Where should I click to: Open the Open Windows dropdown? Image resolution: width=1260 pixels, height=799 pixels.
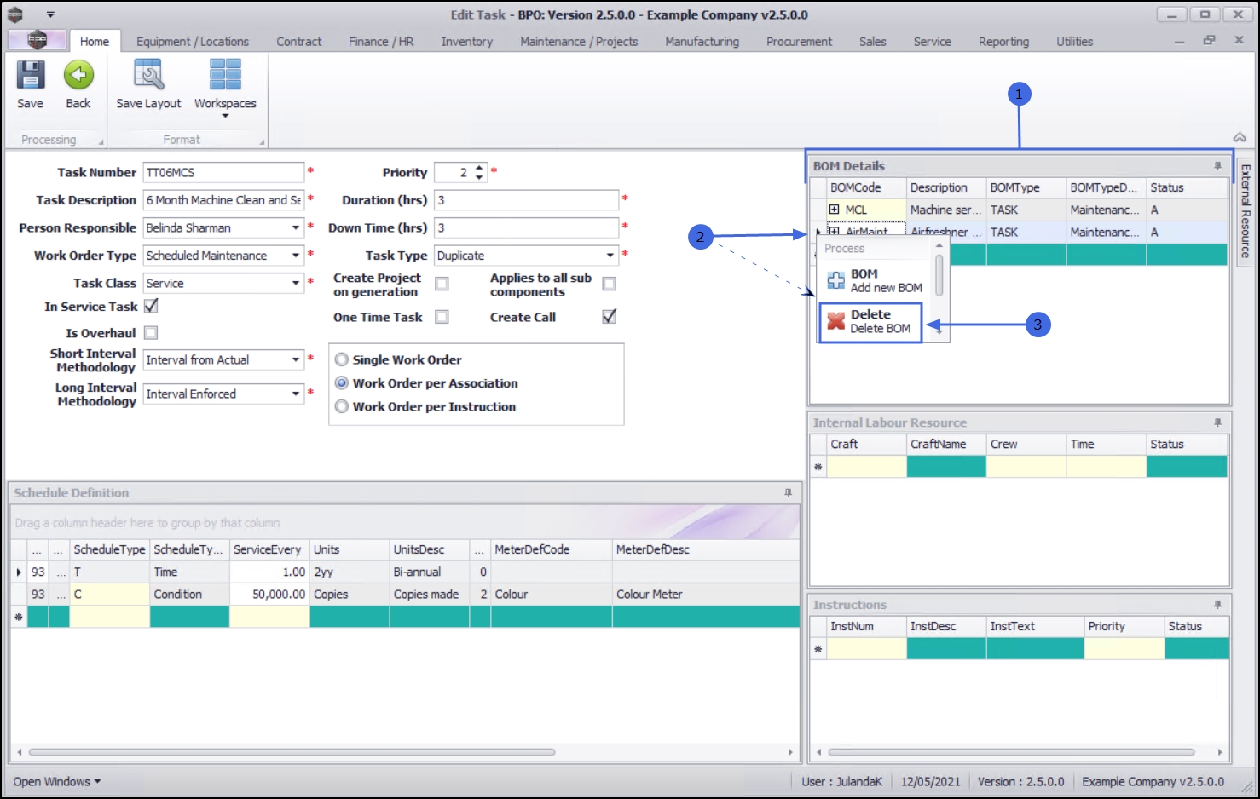point(57,782)
